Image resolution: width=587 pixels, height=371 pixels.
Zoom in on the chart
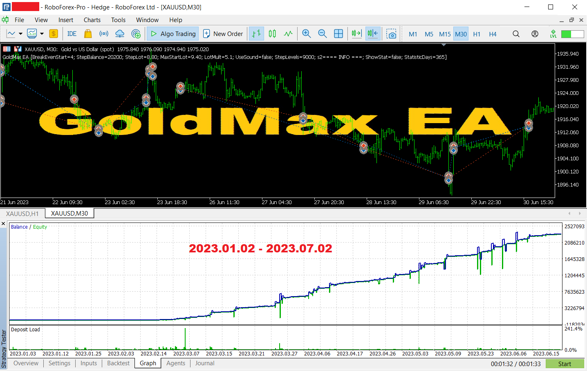click(306, 34)
